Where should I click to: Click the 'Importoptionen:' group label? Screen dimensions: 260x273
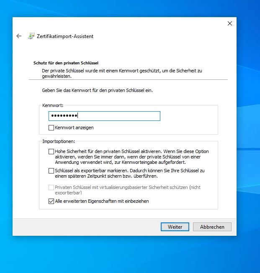59,141
